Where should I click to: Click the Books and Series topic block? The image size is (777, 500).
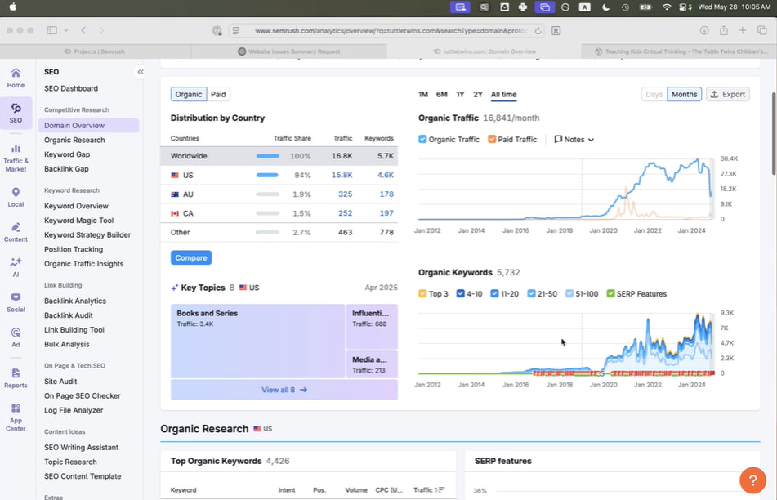click(x=257, y=341)
